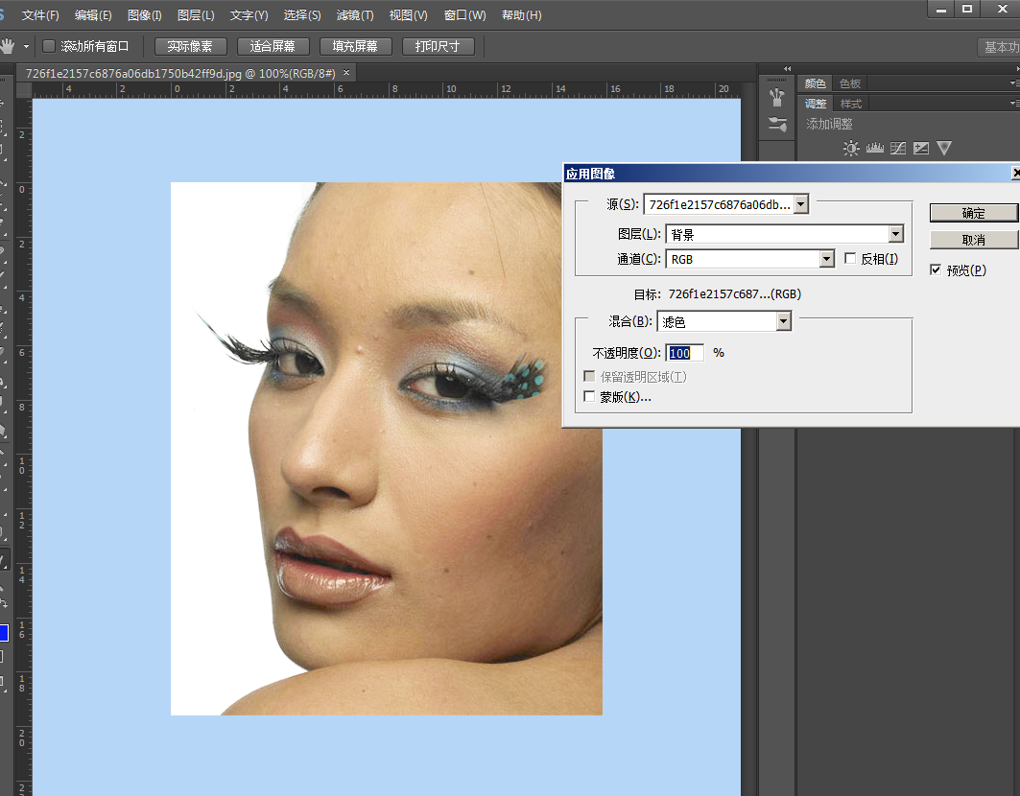Switch to the 色板 (Swatches) tab

(x=849, y=83)
